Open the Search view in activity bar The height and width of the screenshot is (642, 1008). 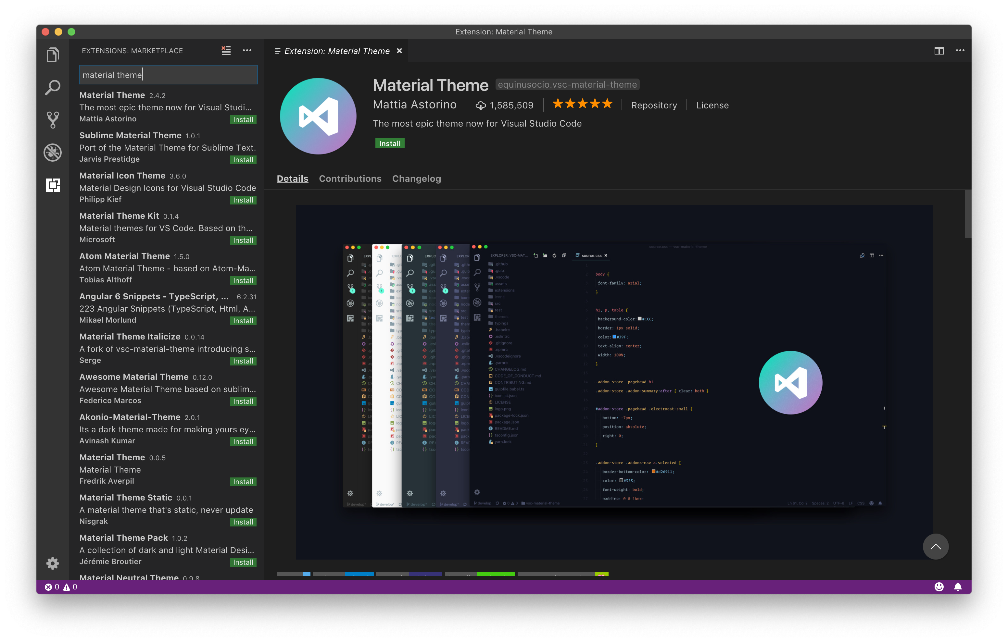pyautogui.click(x=53, y=87)
